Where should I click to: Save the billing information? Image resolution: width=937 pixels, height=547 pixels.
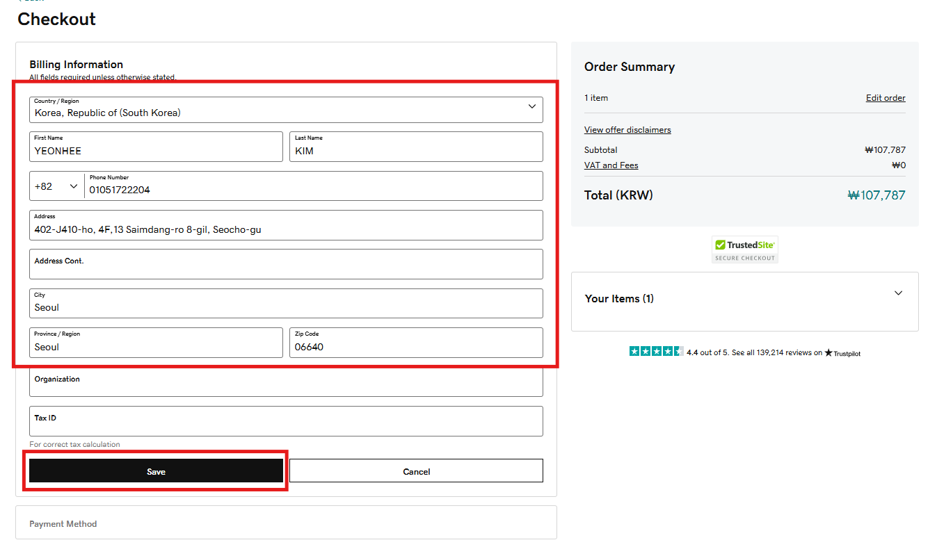pos(157,471)
